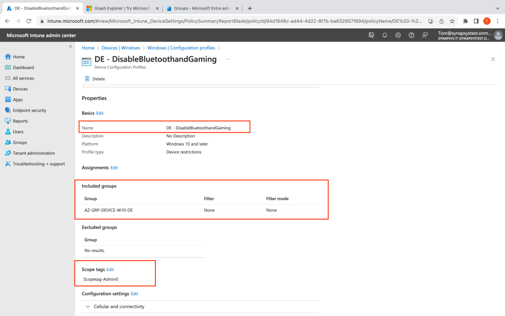Open the Settings gear in header

click(398, 35)
